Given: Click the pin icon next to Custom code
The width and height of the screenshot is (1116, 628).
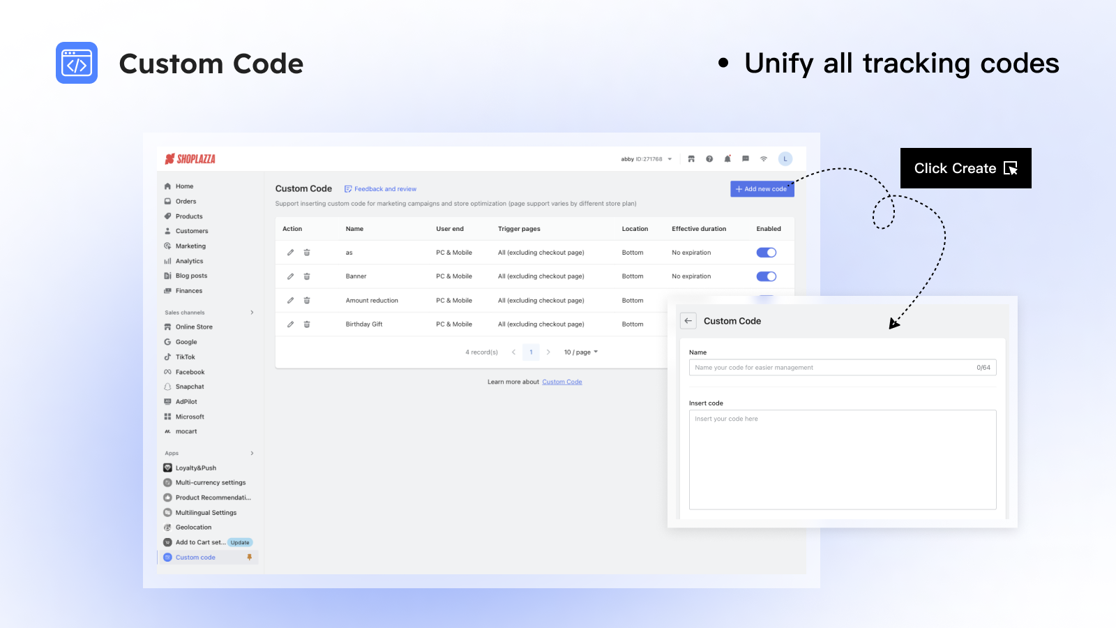Looking at the screenshot, I should (x=250, y=557).
